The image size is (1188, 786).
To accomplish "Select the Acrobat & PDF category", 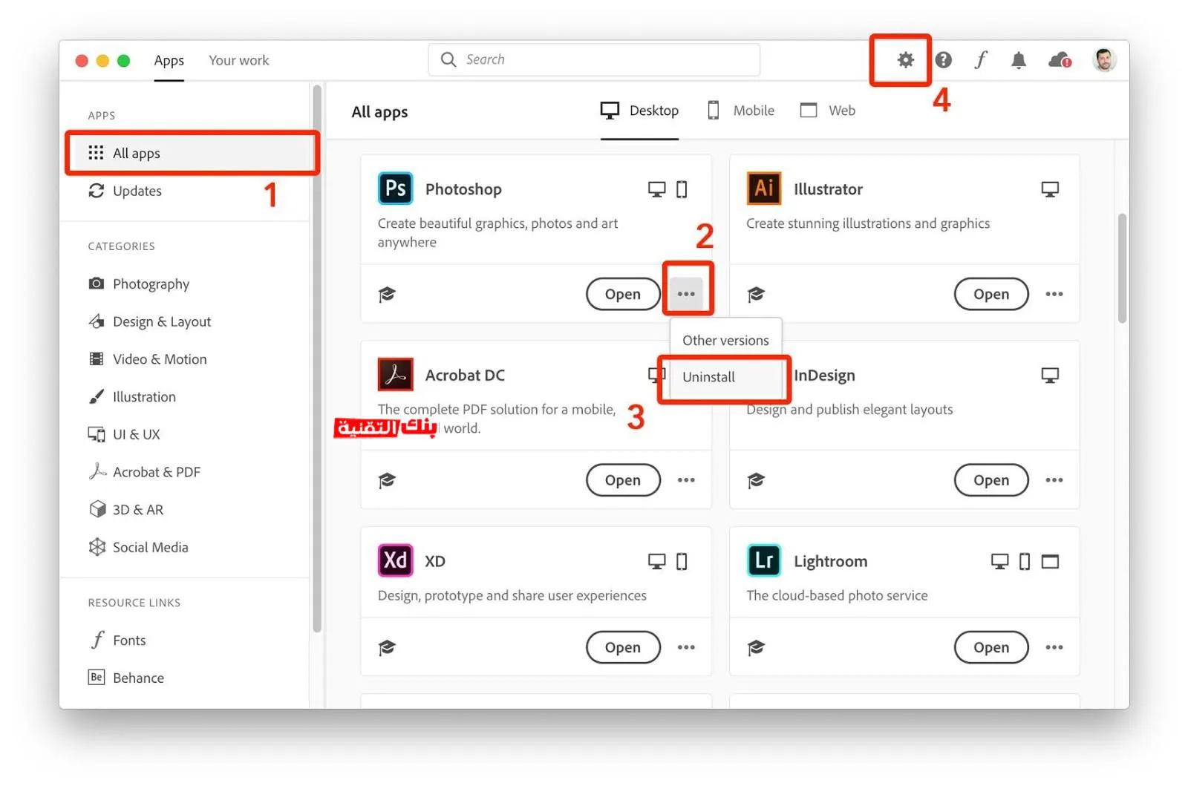I will point(186,472).
